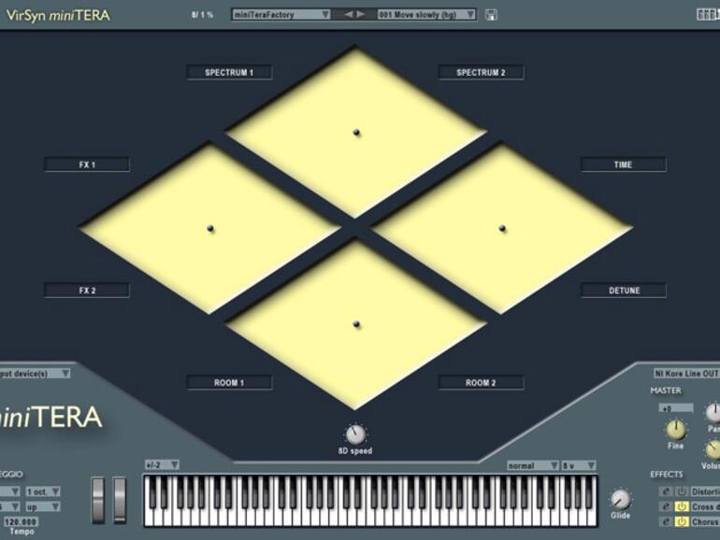Image resolution: width=720 pixels, height=540 pixels.
Task: Click the 8/ 1 % CPU readout
Action: click(202, 15)
